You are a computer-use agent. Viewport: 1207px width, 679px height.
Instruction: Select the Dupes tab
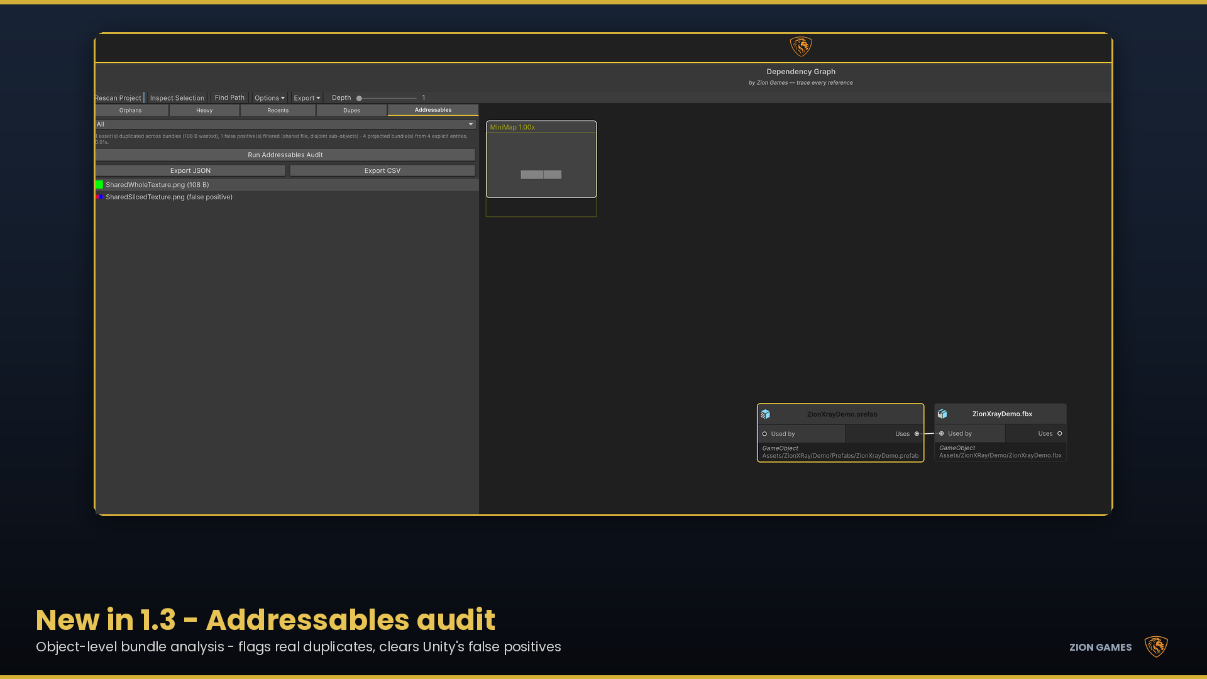coord(351,111)
